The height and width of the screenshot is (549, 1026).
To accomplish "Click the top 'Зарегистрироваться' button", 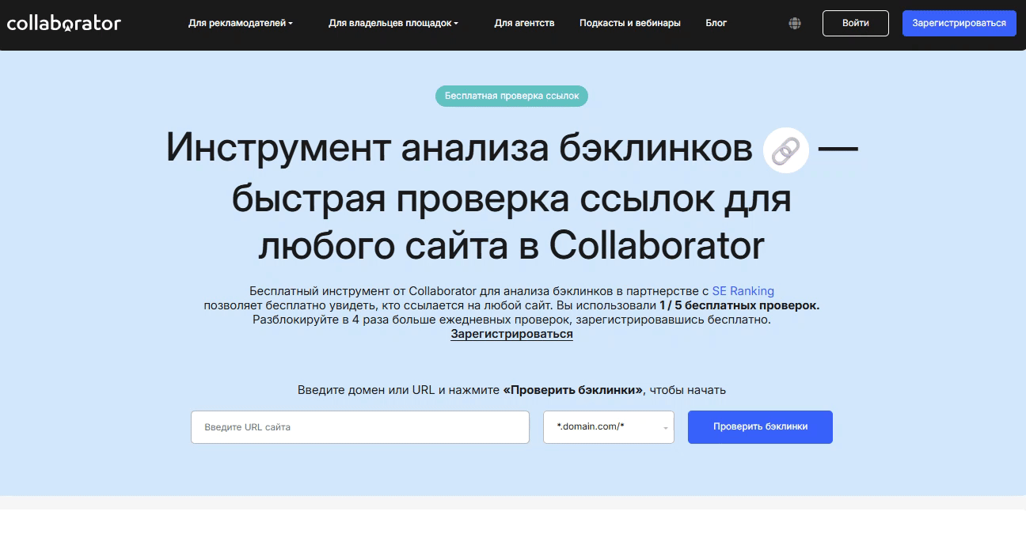I will click(959, 24).
